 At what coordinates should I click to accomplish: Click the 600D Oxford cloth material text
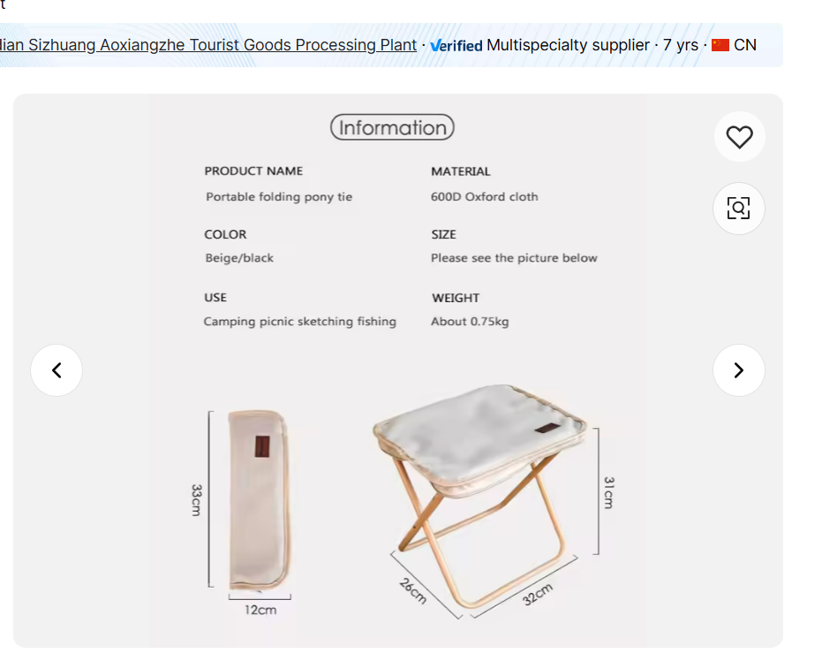point(484,197)
